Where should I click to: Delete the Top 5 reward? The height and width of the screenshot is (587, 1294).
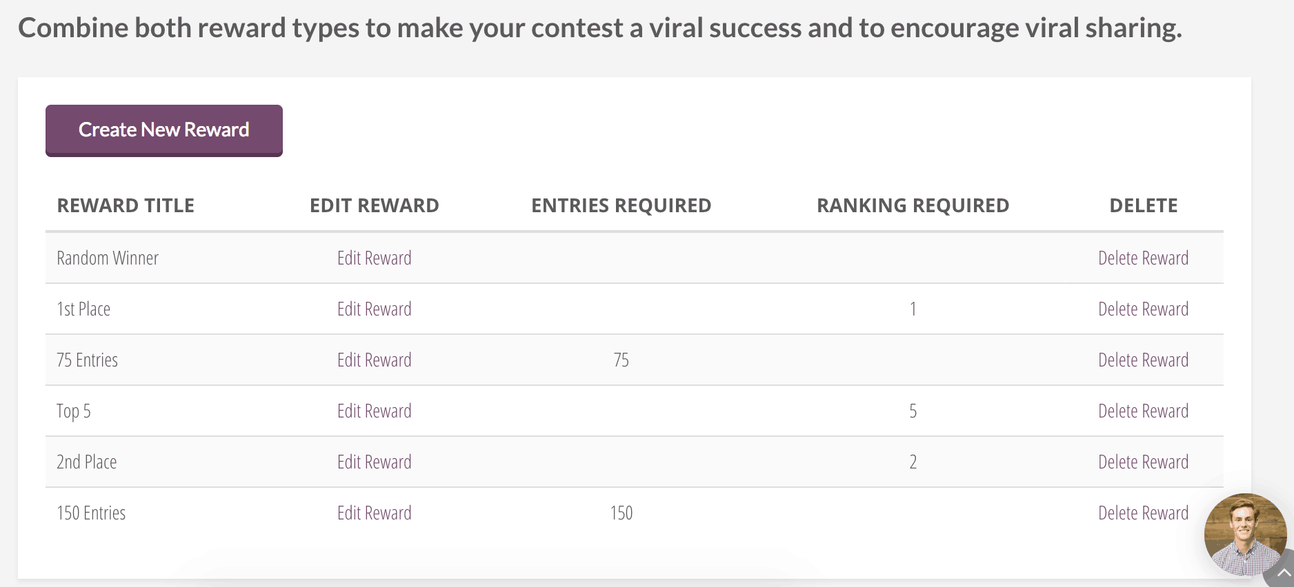pyautogui.click(x=1143, y=411)
